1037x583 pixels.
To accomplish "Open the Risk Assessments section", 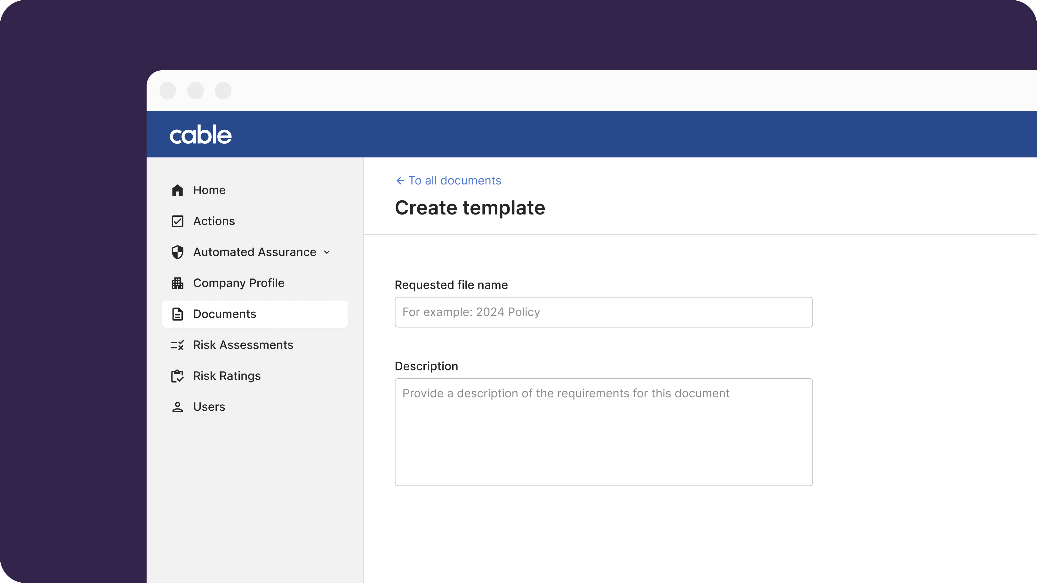I will [x=243, y=345].
